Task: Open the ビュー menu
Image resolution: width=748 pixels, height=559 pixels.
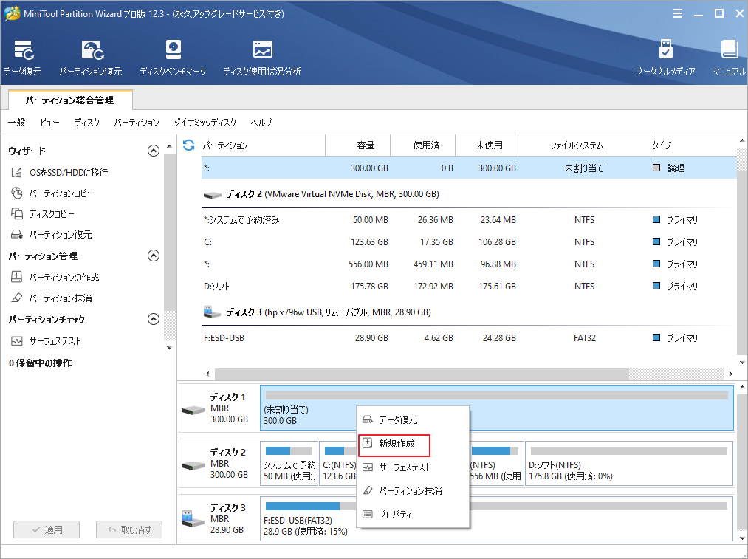Action: click(x=49, y=123)
